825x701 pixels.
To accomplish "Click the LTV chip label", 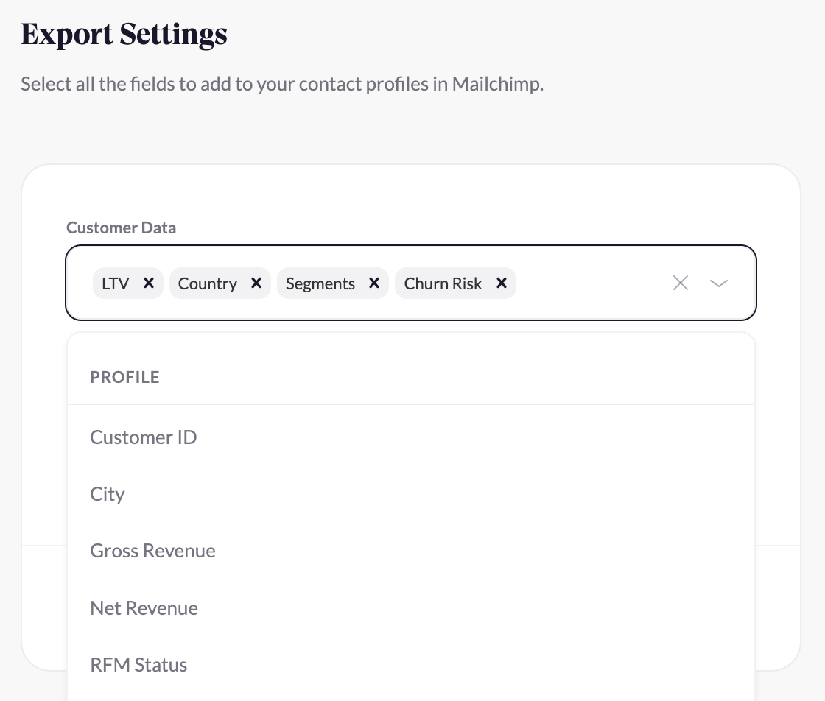I will click(115, 284).
